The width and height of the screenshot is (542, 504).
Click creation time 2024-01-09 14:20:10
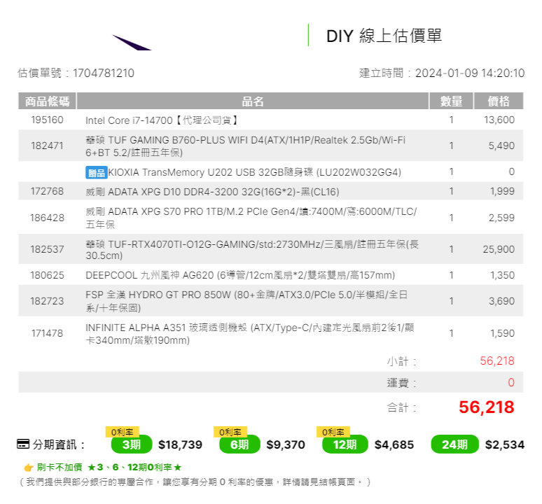click(470, 73)
